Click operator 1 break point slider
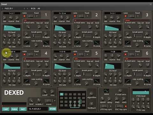 point(37,35)
